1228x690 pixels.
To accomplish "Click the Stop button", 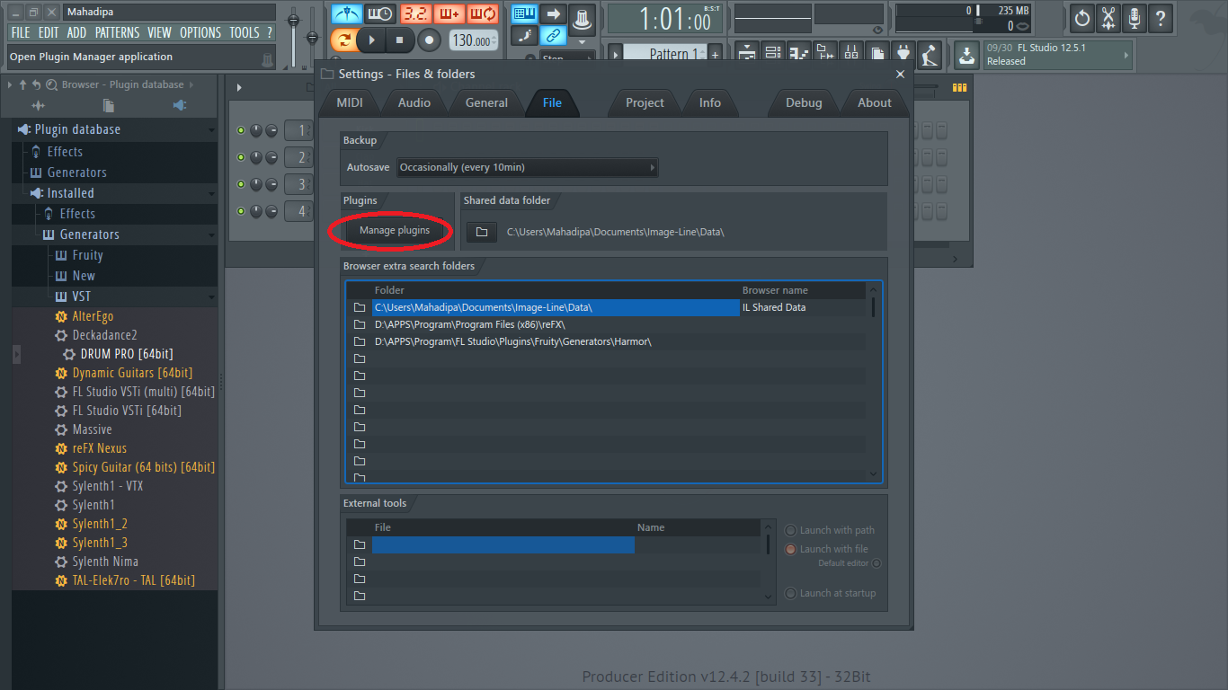I will pos(399,40).
